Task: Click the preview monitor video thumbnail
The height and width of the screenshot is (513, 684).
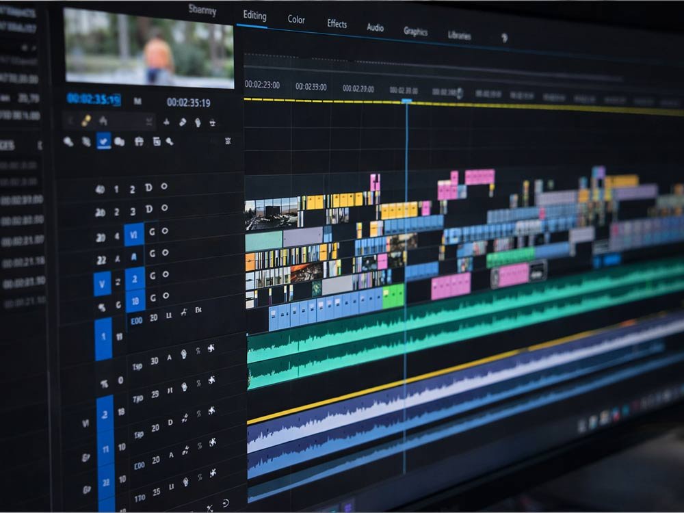Action: tap(148, 48)
